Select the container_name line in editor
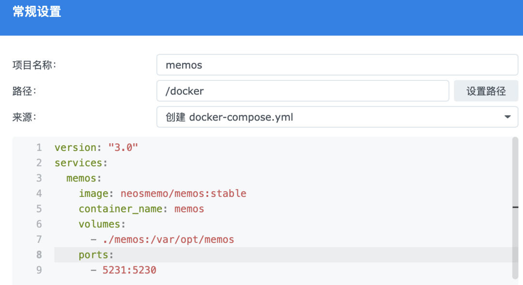 (141, 209)
